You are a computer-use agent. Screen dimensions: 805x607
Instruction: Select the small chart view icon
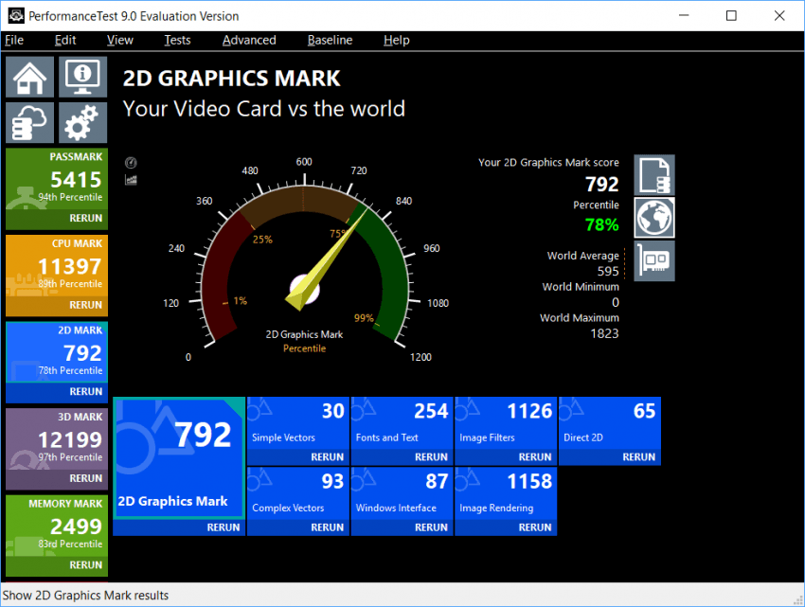131,180
